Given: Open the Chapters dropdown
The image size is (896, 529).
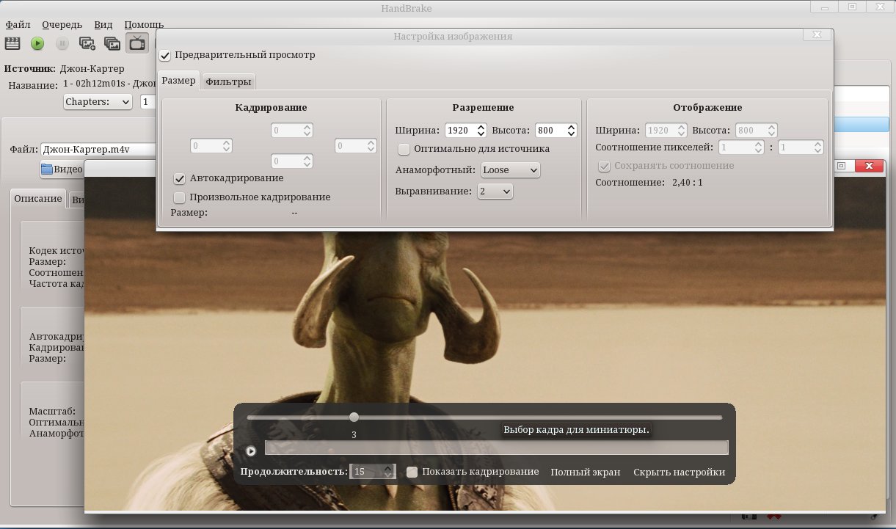Looking at the screenshot, I should point(98,102).
